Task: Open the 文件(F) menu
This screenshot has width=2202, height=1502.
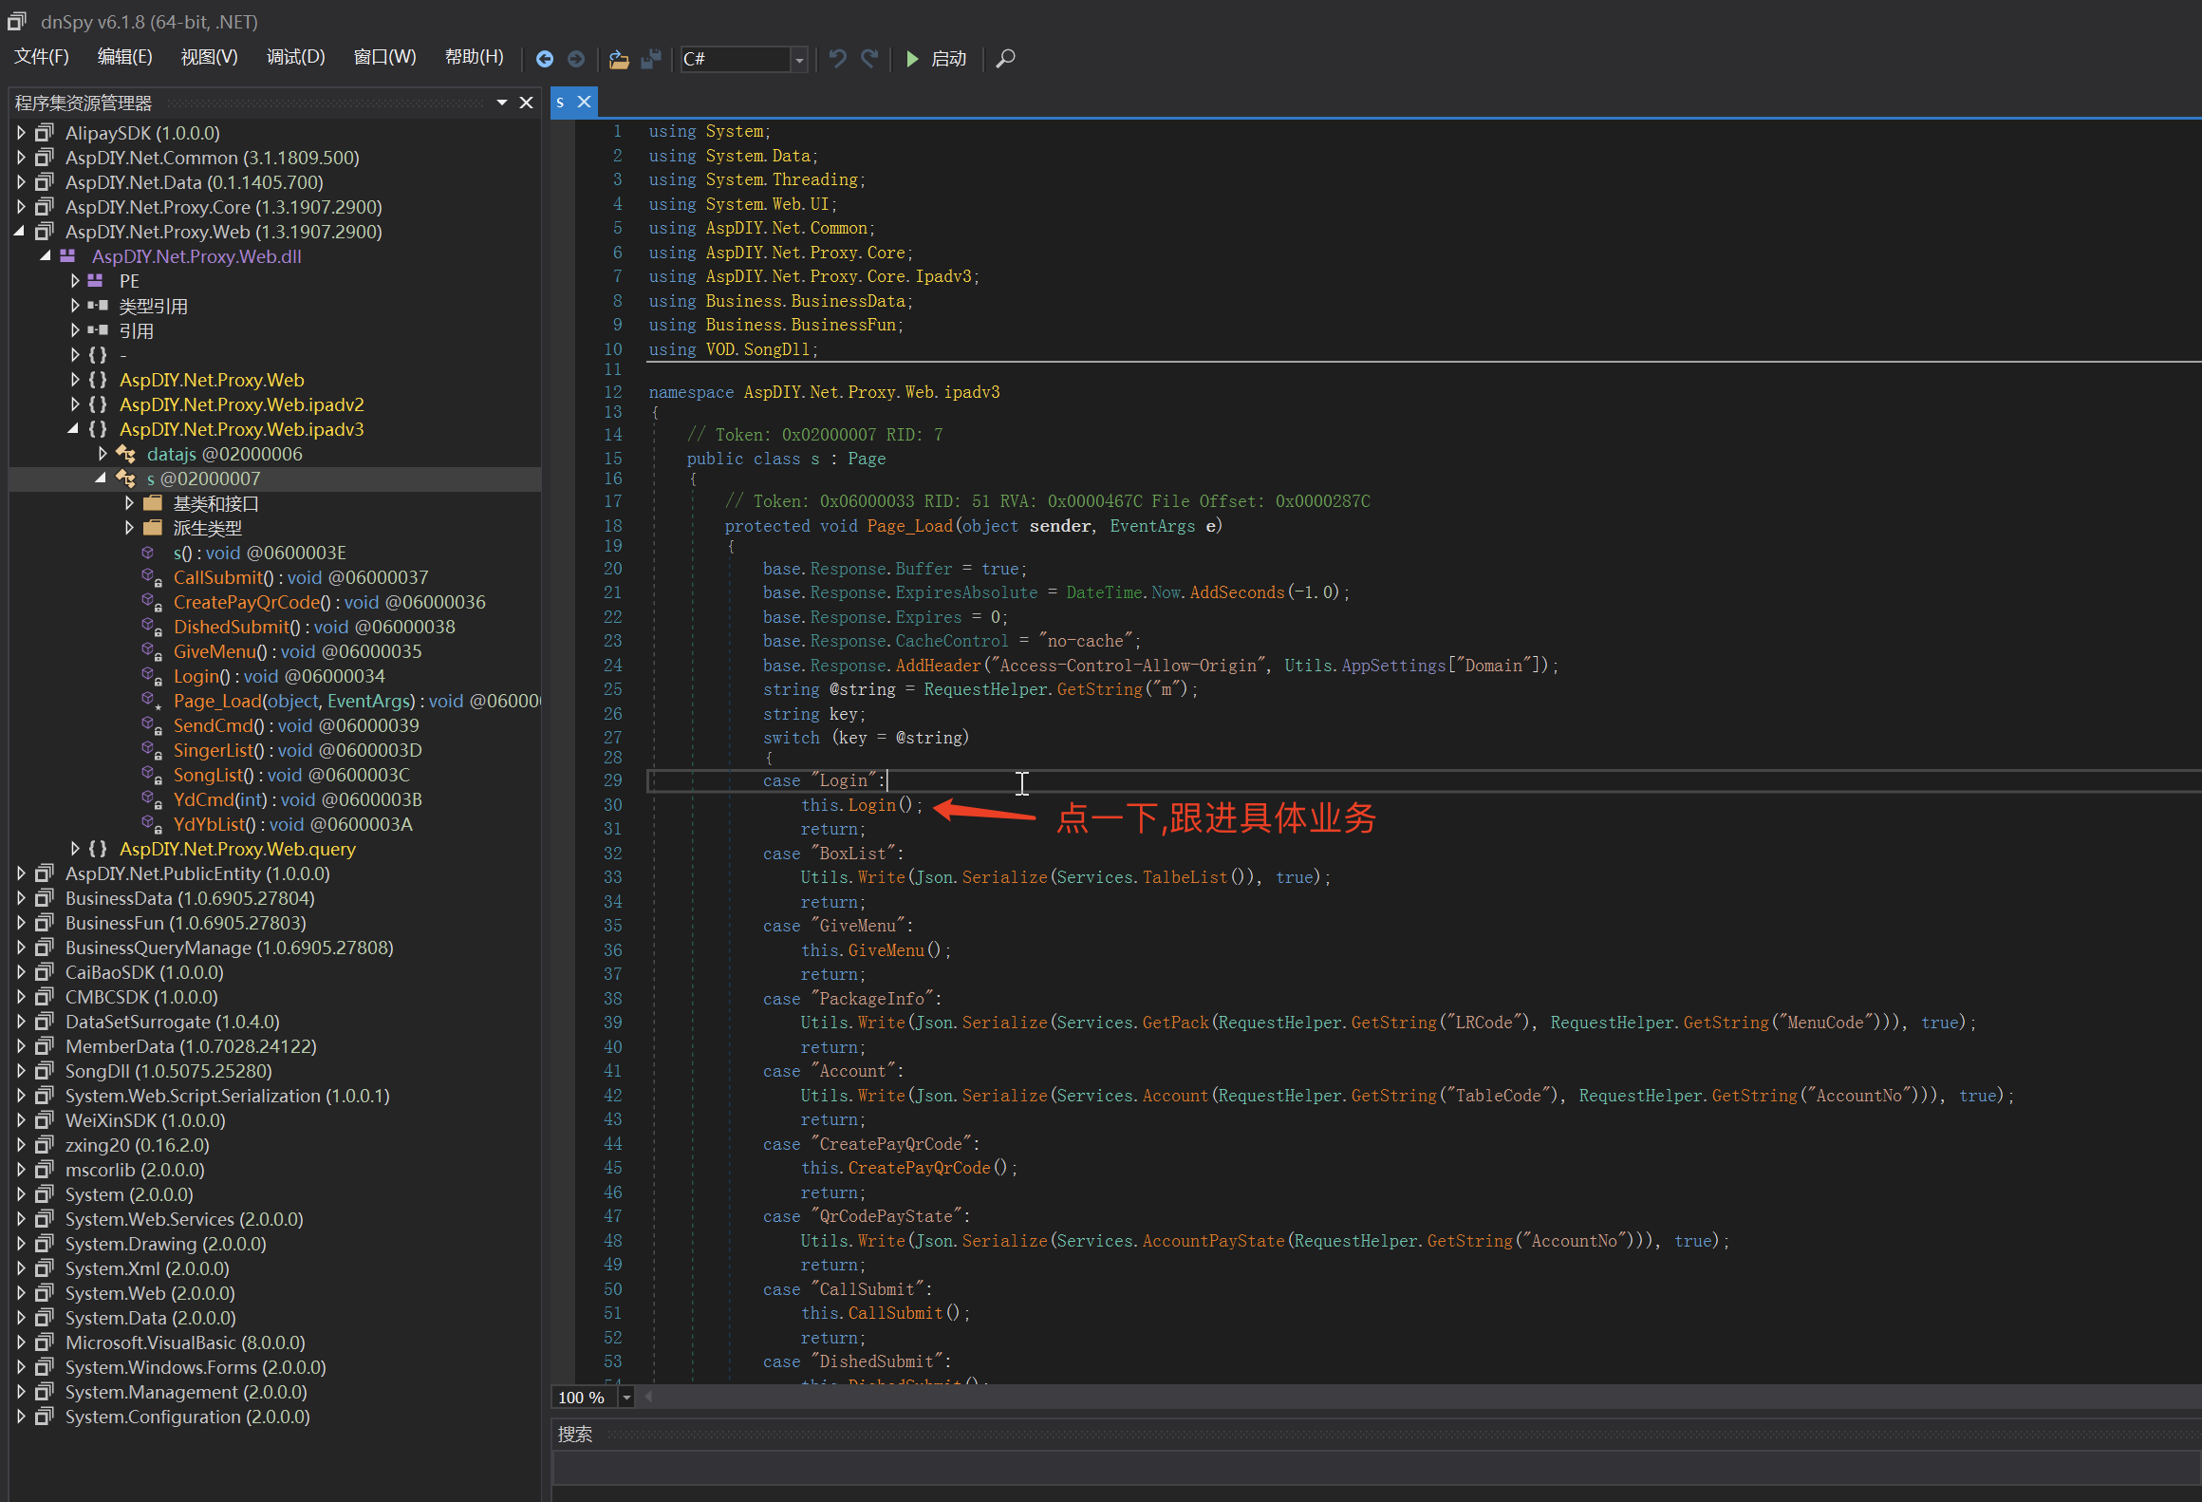Action: click(x=42, y=57)
